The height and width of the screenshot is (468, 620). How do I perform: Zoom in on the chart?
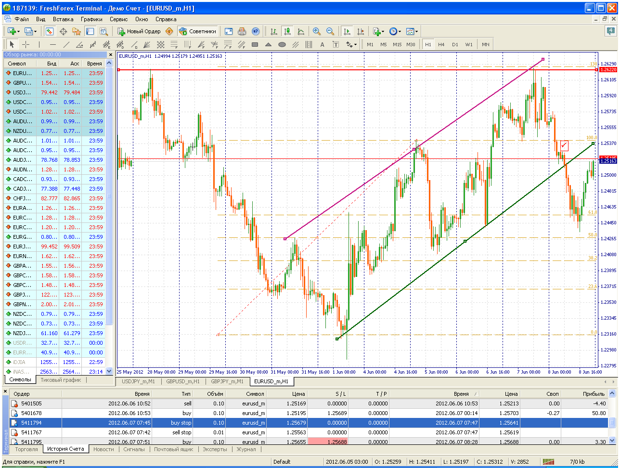(317, 31)
